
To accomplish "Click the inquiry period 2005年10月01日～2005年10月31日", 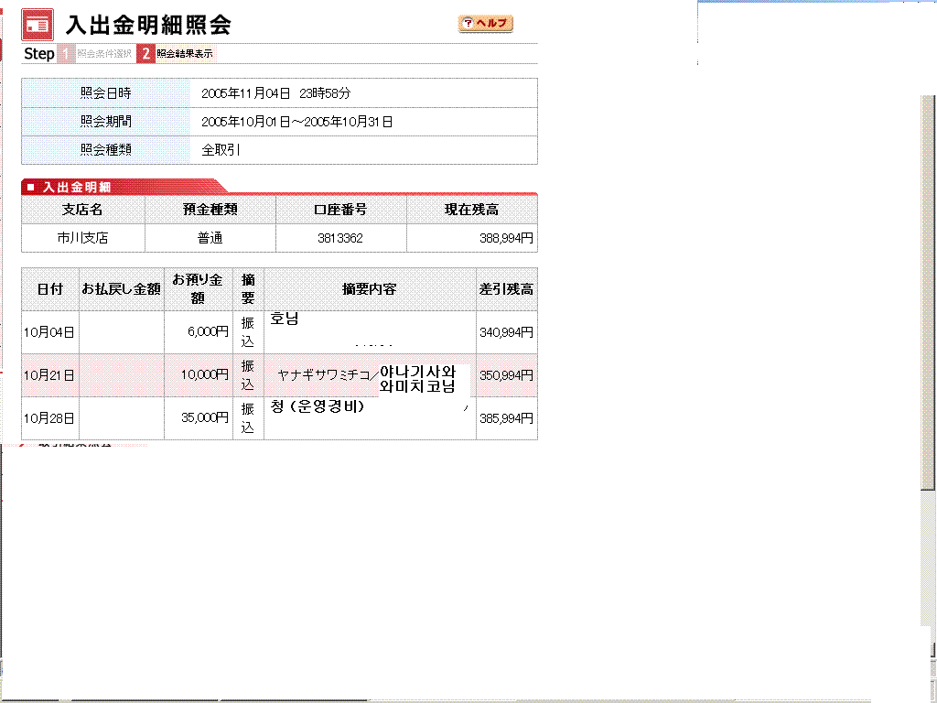I will point(296,122).
